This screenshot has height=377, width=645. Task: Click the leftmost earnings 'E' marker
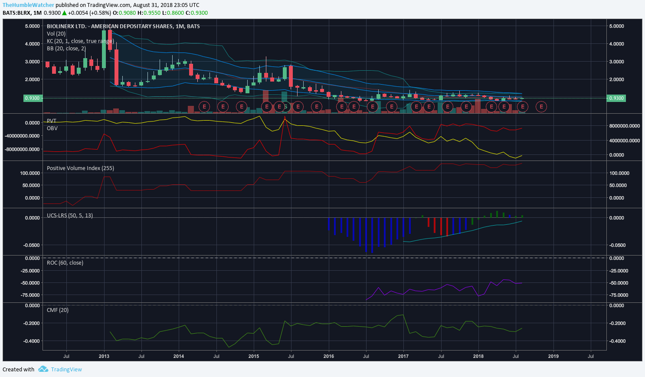(x=204, y=106)
